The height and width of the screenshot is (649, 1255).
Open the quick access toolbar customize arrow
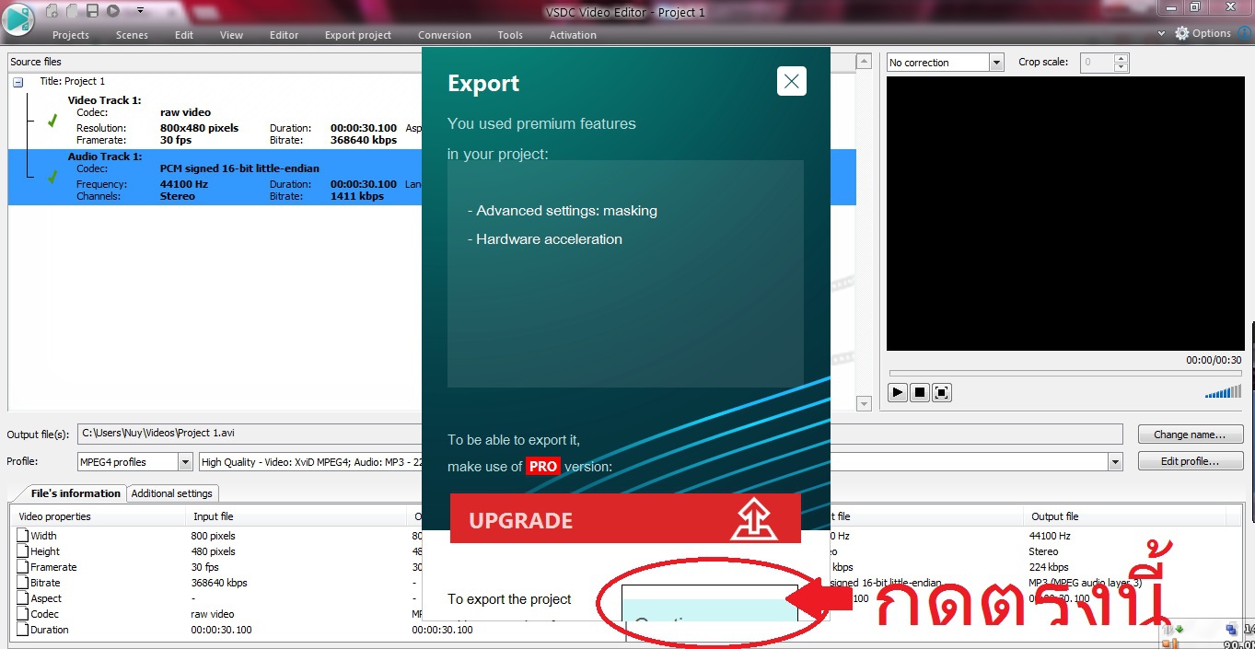click(x=140, y=11)
